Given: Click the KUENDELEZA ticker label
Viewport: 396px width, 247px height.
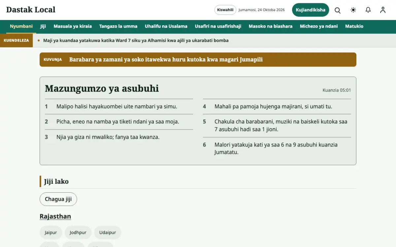Looking at the screenshot, I should point(16,41).
